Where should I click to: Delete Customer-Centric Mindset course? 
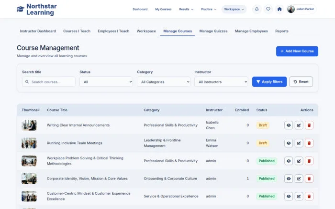[x=309, y=197]
